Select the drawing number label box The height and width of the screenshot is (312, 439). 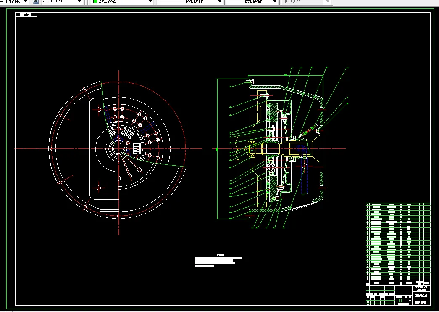point(26,15)
